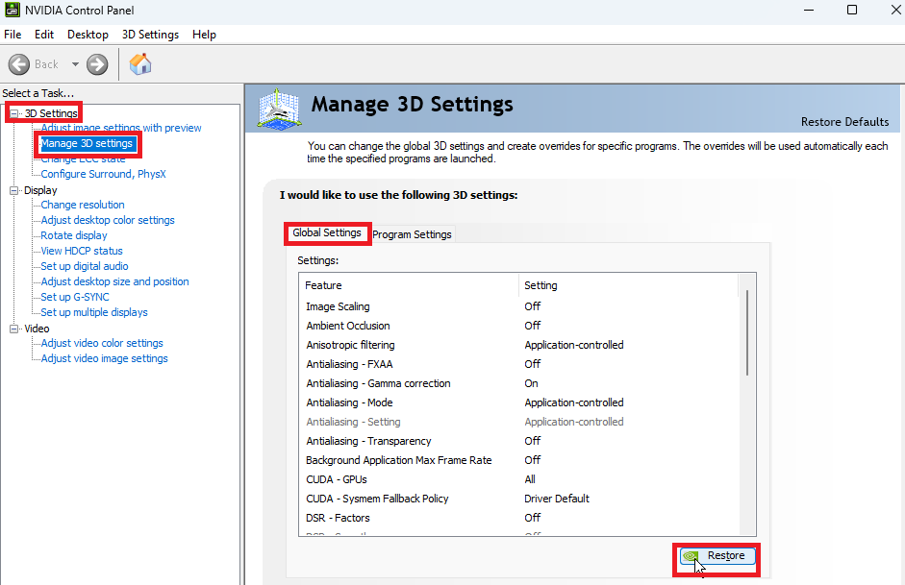Open the 3D Settings menu
The height and width of the screenshot is (585, 905).
click(x=150, y=35)
